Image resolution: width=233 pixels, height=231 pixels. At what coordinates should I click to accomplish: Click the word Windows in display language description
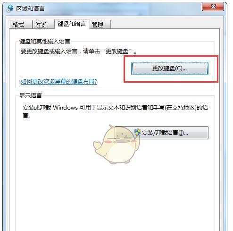click(65, 108)
